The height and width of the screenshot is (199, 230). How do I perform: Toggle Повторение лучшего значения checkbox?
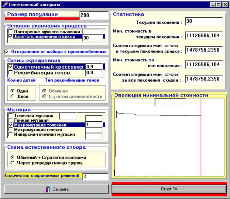(x=10, y=32)
